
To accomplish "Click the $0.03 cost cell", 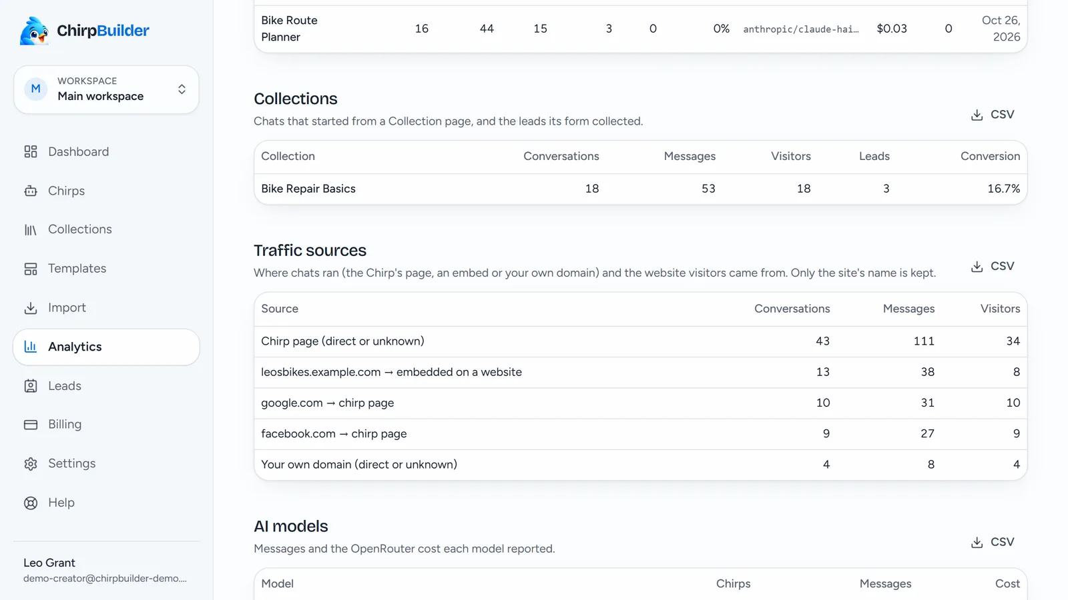I will click(892, 29).
